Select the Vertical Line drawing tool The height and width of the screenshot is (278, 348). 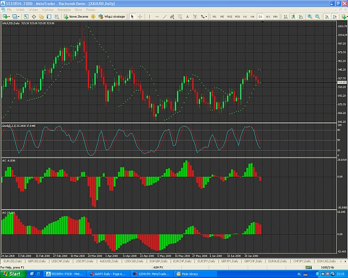click(x=149, y=17)
